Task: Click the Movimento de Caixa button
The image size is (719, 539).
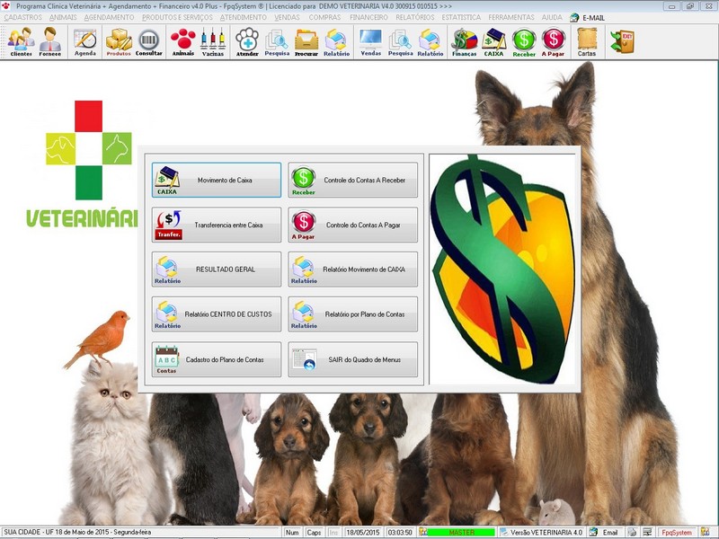Action: [217, 180]
